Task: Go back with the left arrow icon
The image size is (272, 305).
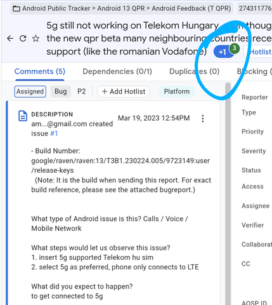Action: click(10, 38)
